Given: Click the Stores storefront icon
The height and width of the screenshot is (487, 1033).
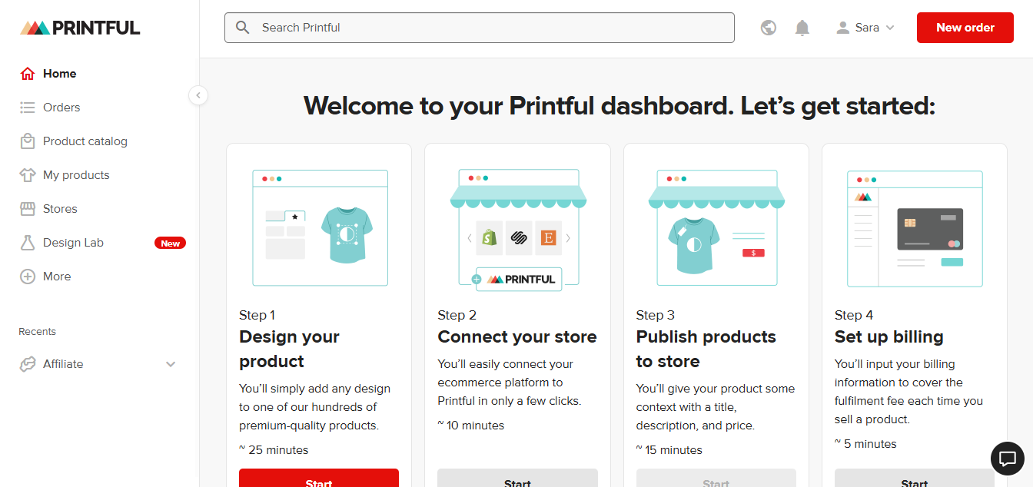Looking at the screenshot, I should click(28, 209).
